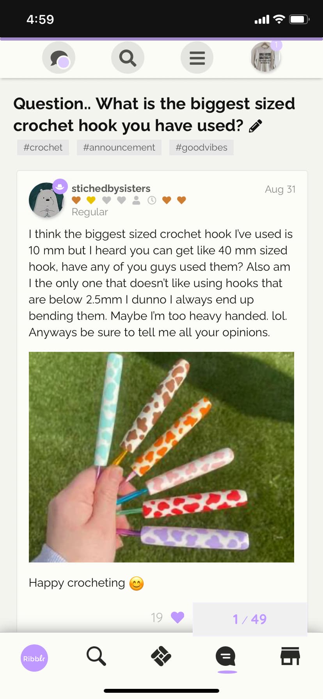Open the 1 / 49 post navigator
Viewport: 323px width, 699px height.
pos(250,619)
